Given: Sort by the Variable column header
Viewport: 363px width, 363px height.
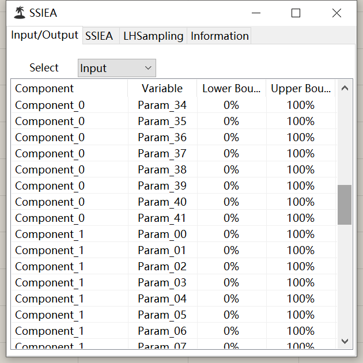Looking at the screenshot, I should pos(162,88).
